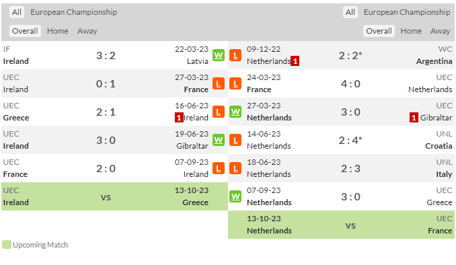Click L badge for France 2:0 Ireland
This screenshot has width=456, height=265.
click(219, 168)
